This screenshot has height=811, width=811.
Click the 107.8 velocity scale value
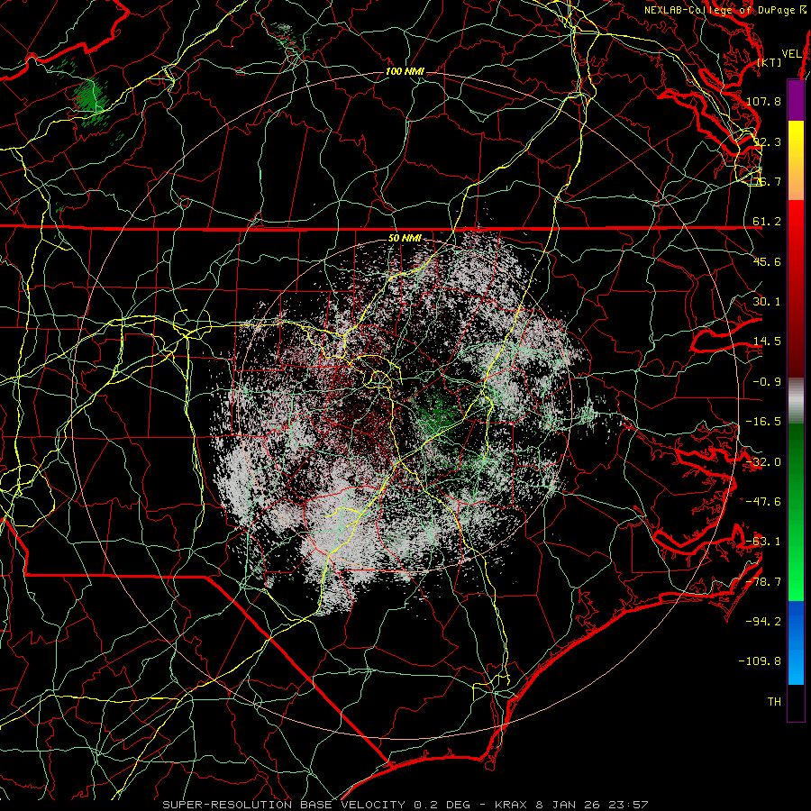[x=763, y=101]
